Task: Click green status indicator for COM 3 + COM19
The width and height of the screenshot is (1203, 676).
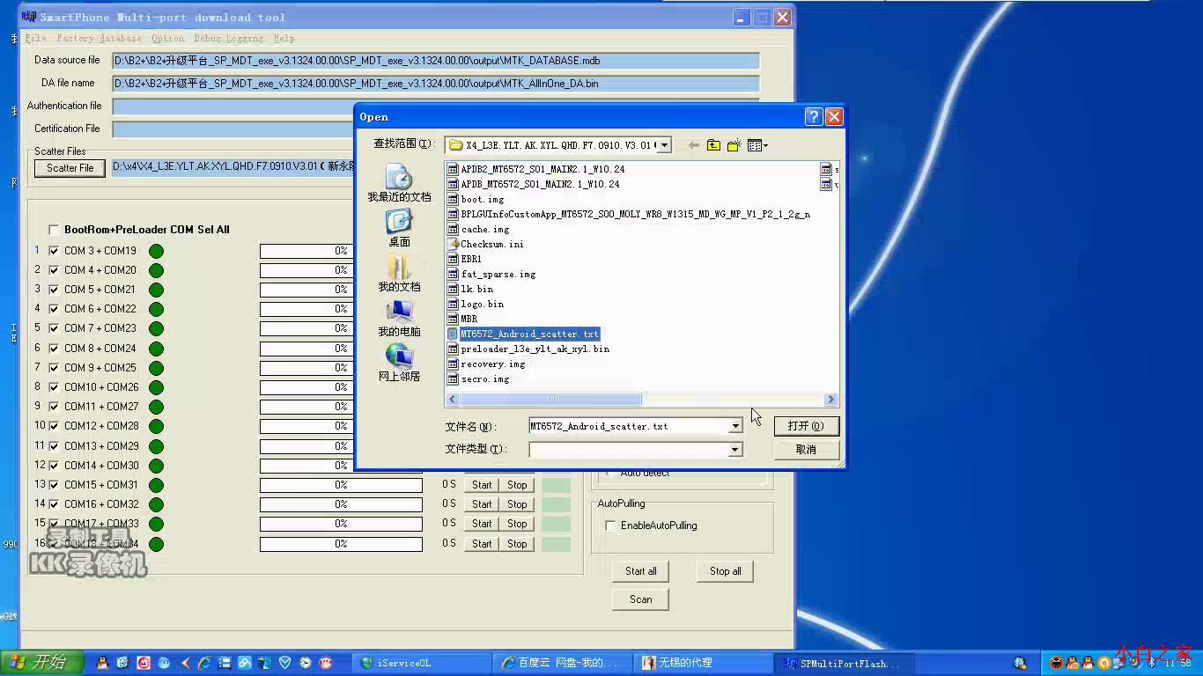Action: [156, 251]
